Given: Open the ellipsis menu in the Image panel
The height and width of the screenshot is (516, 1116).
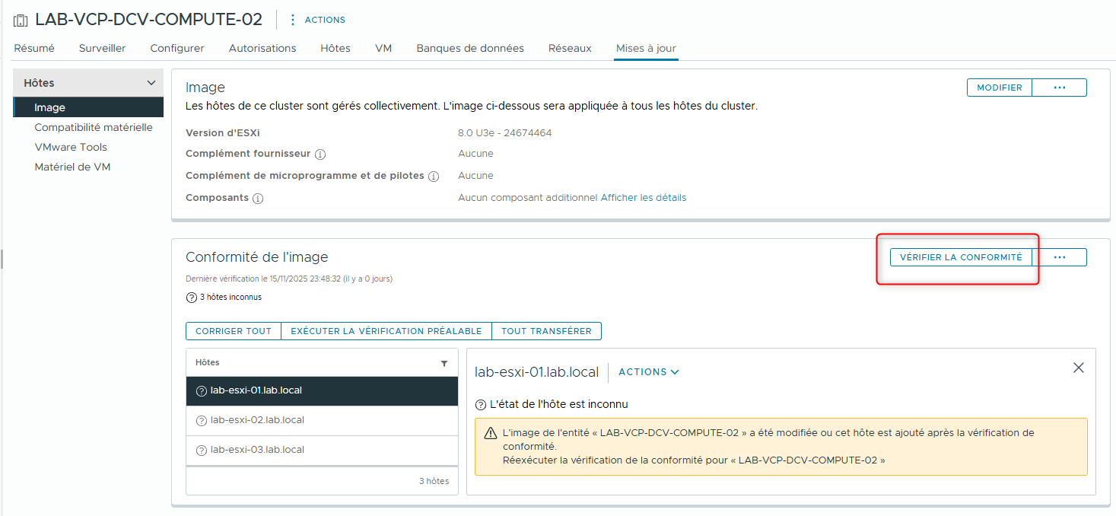Looking at the screenshot, I should click(x=1060, y=87).
